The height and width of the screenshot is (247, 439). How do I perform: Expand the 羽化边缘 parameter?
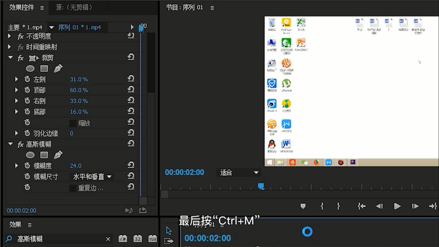[x=16, y=133]
